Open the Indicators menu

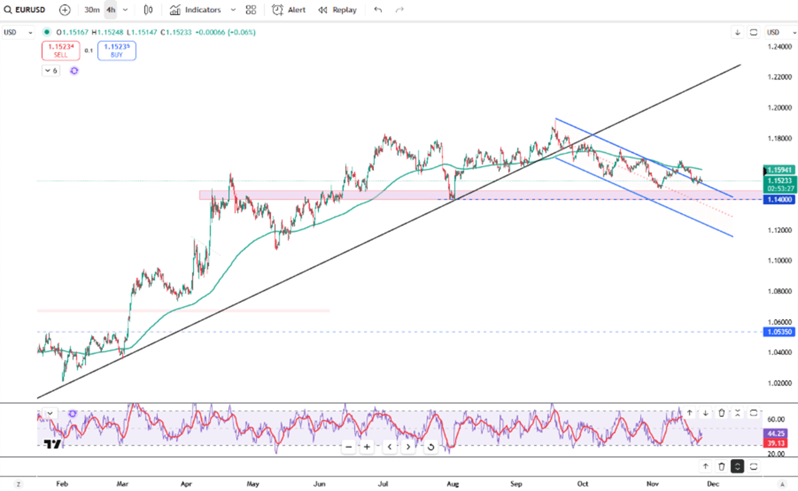[195, 10]
